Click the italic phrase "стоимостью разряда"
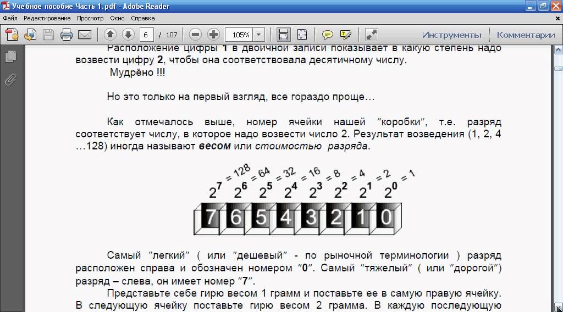 tap(311, 146)
